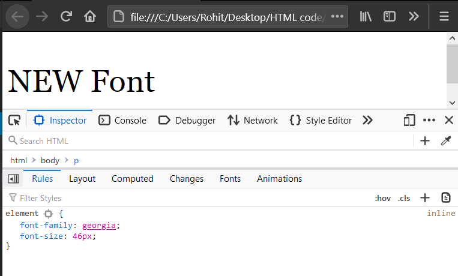Reload the current page
Image resolution: width=458 pixels, height=276 pixels.
66,17
